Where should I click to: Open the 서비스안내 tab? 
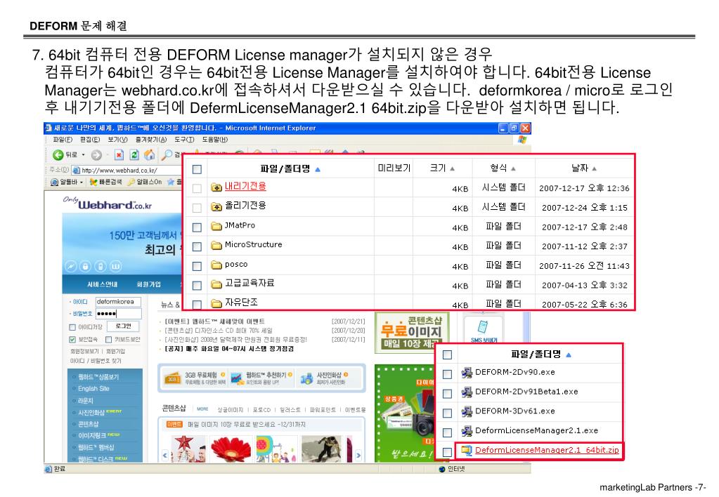click(x=102, y=284)
